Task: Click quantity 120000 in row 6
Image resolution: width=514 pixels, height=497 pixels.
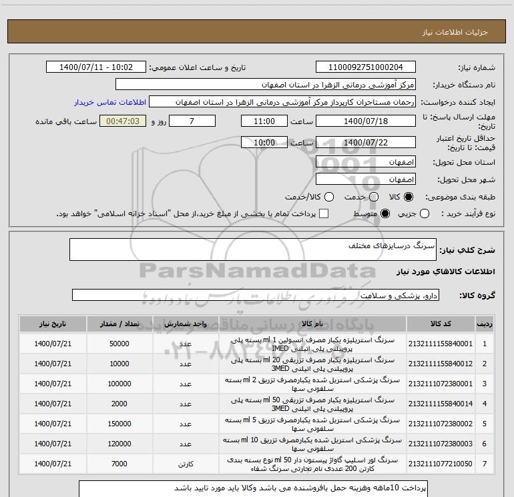Action: pyautogui.click(x=119, y=444)
